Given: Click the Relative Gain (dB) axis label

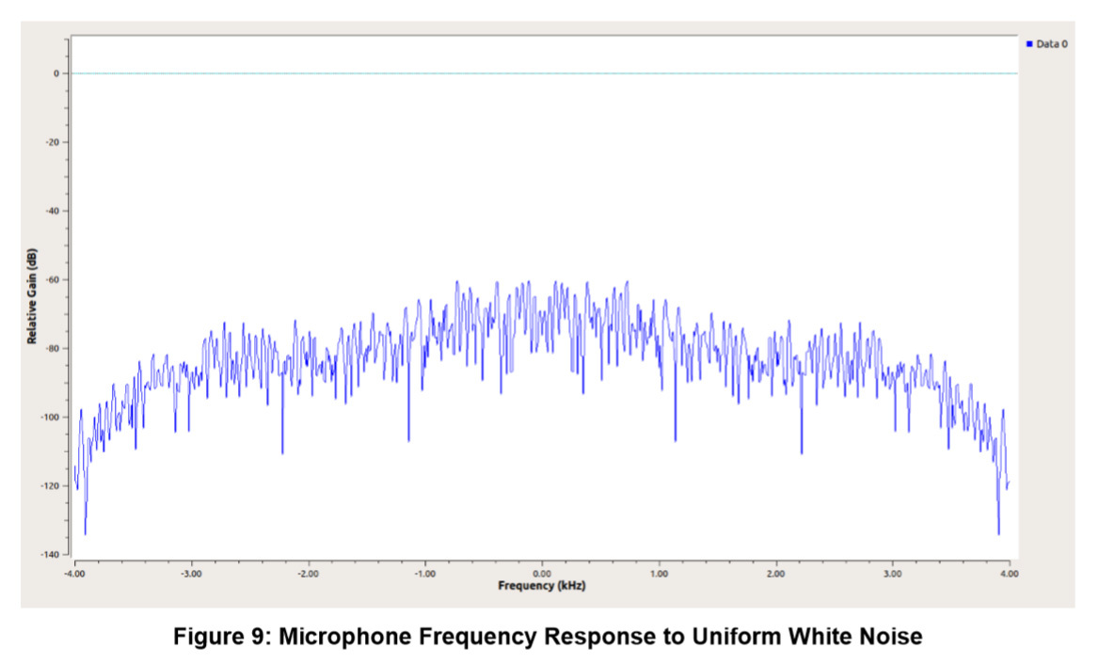Looking at the screenshot, I should 32,296.
